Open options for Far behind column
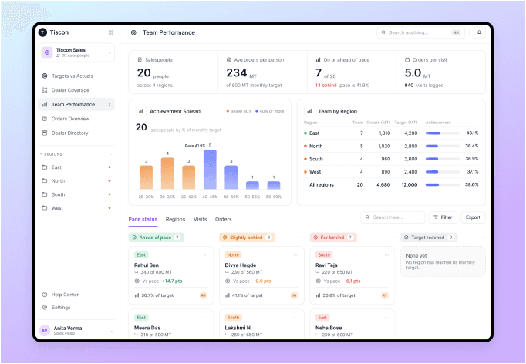 click(393, 238)
